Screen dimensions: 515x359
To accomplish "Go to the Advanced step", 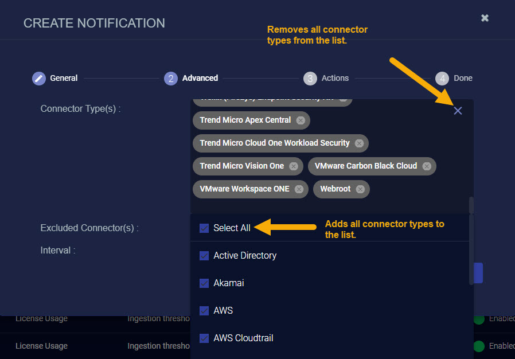I will click(x=171, y=79).
